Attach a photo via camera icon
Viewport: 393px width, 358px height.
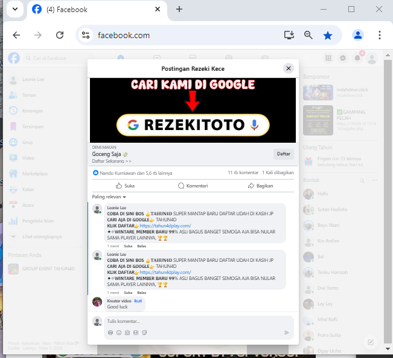pos(127,333)
